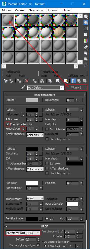
Task: Open the Material Editor Options icon
Action: pyautogui.click(x=86, y=53)
